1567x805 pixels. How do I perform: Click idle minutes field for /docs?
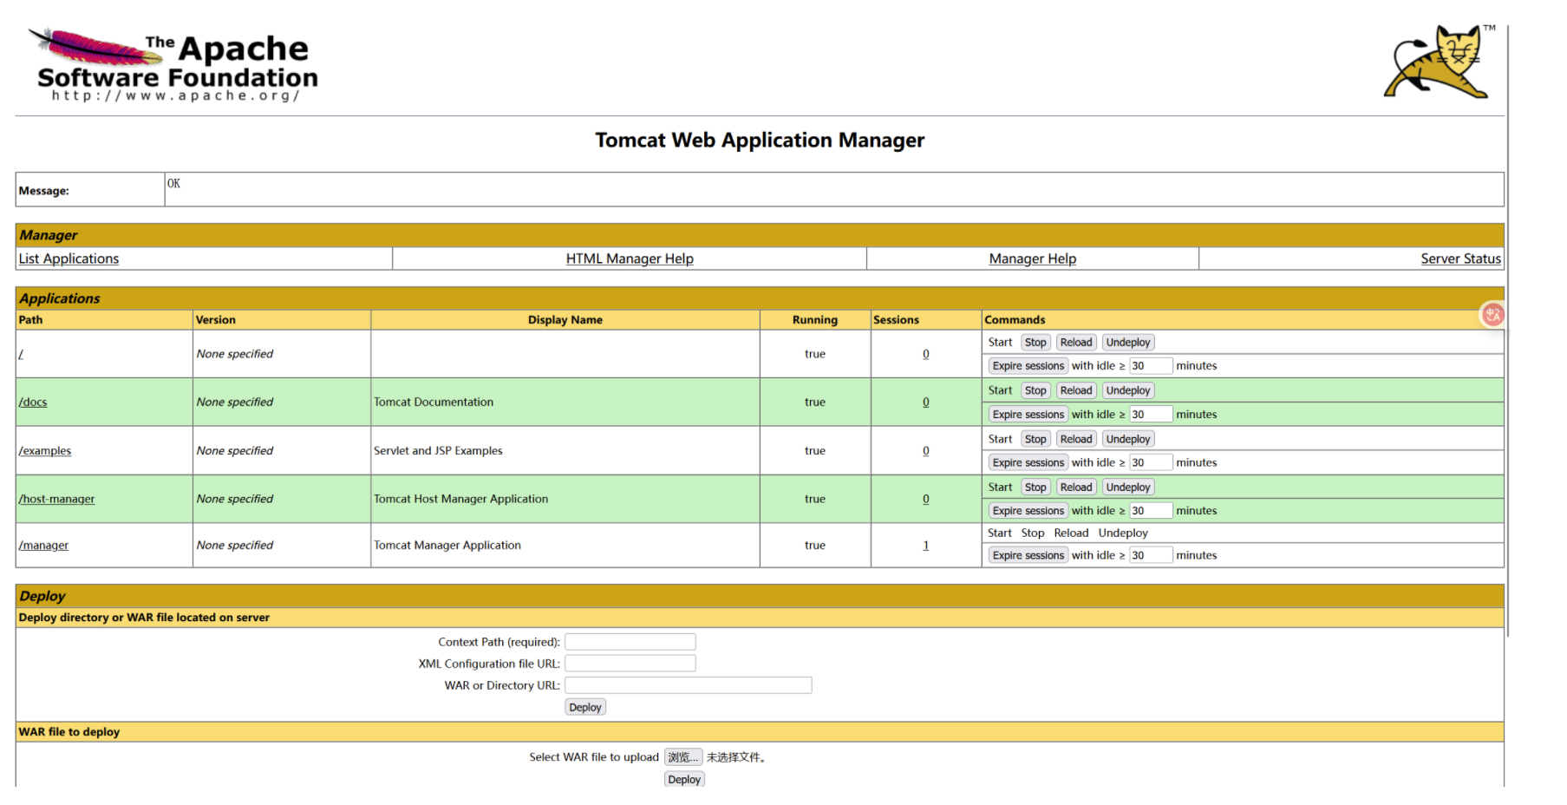1151,415
